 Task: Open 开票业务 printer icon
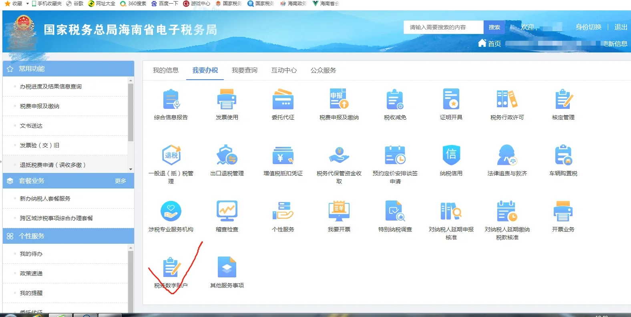pyautogui.click(x=563, y=211)
